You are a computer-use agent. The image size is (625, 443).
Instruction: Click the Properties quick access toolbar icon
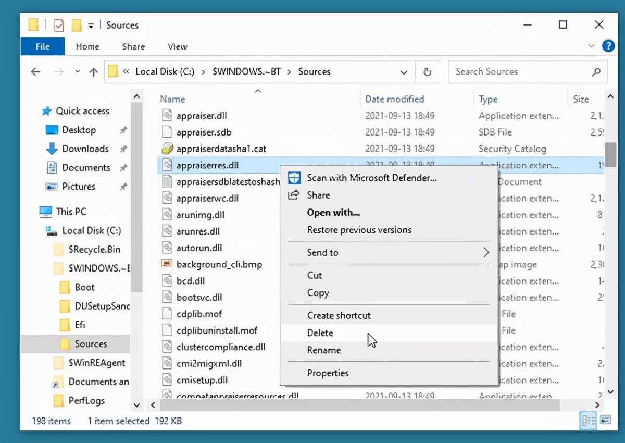click(x=59, y=25)
